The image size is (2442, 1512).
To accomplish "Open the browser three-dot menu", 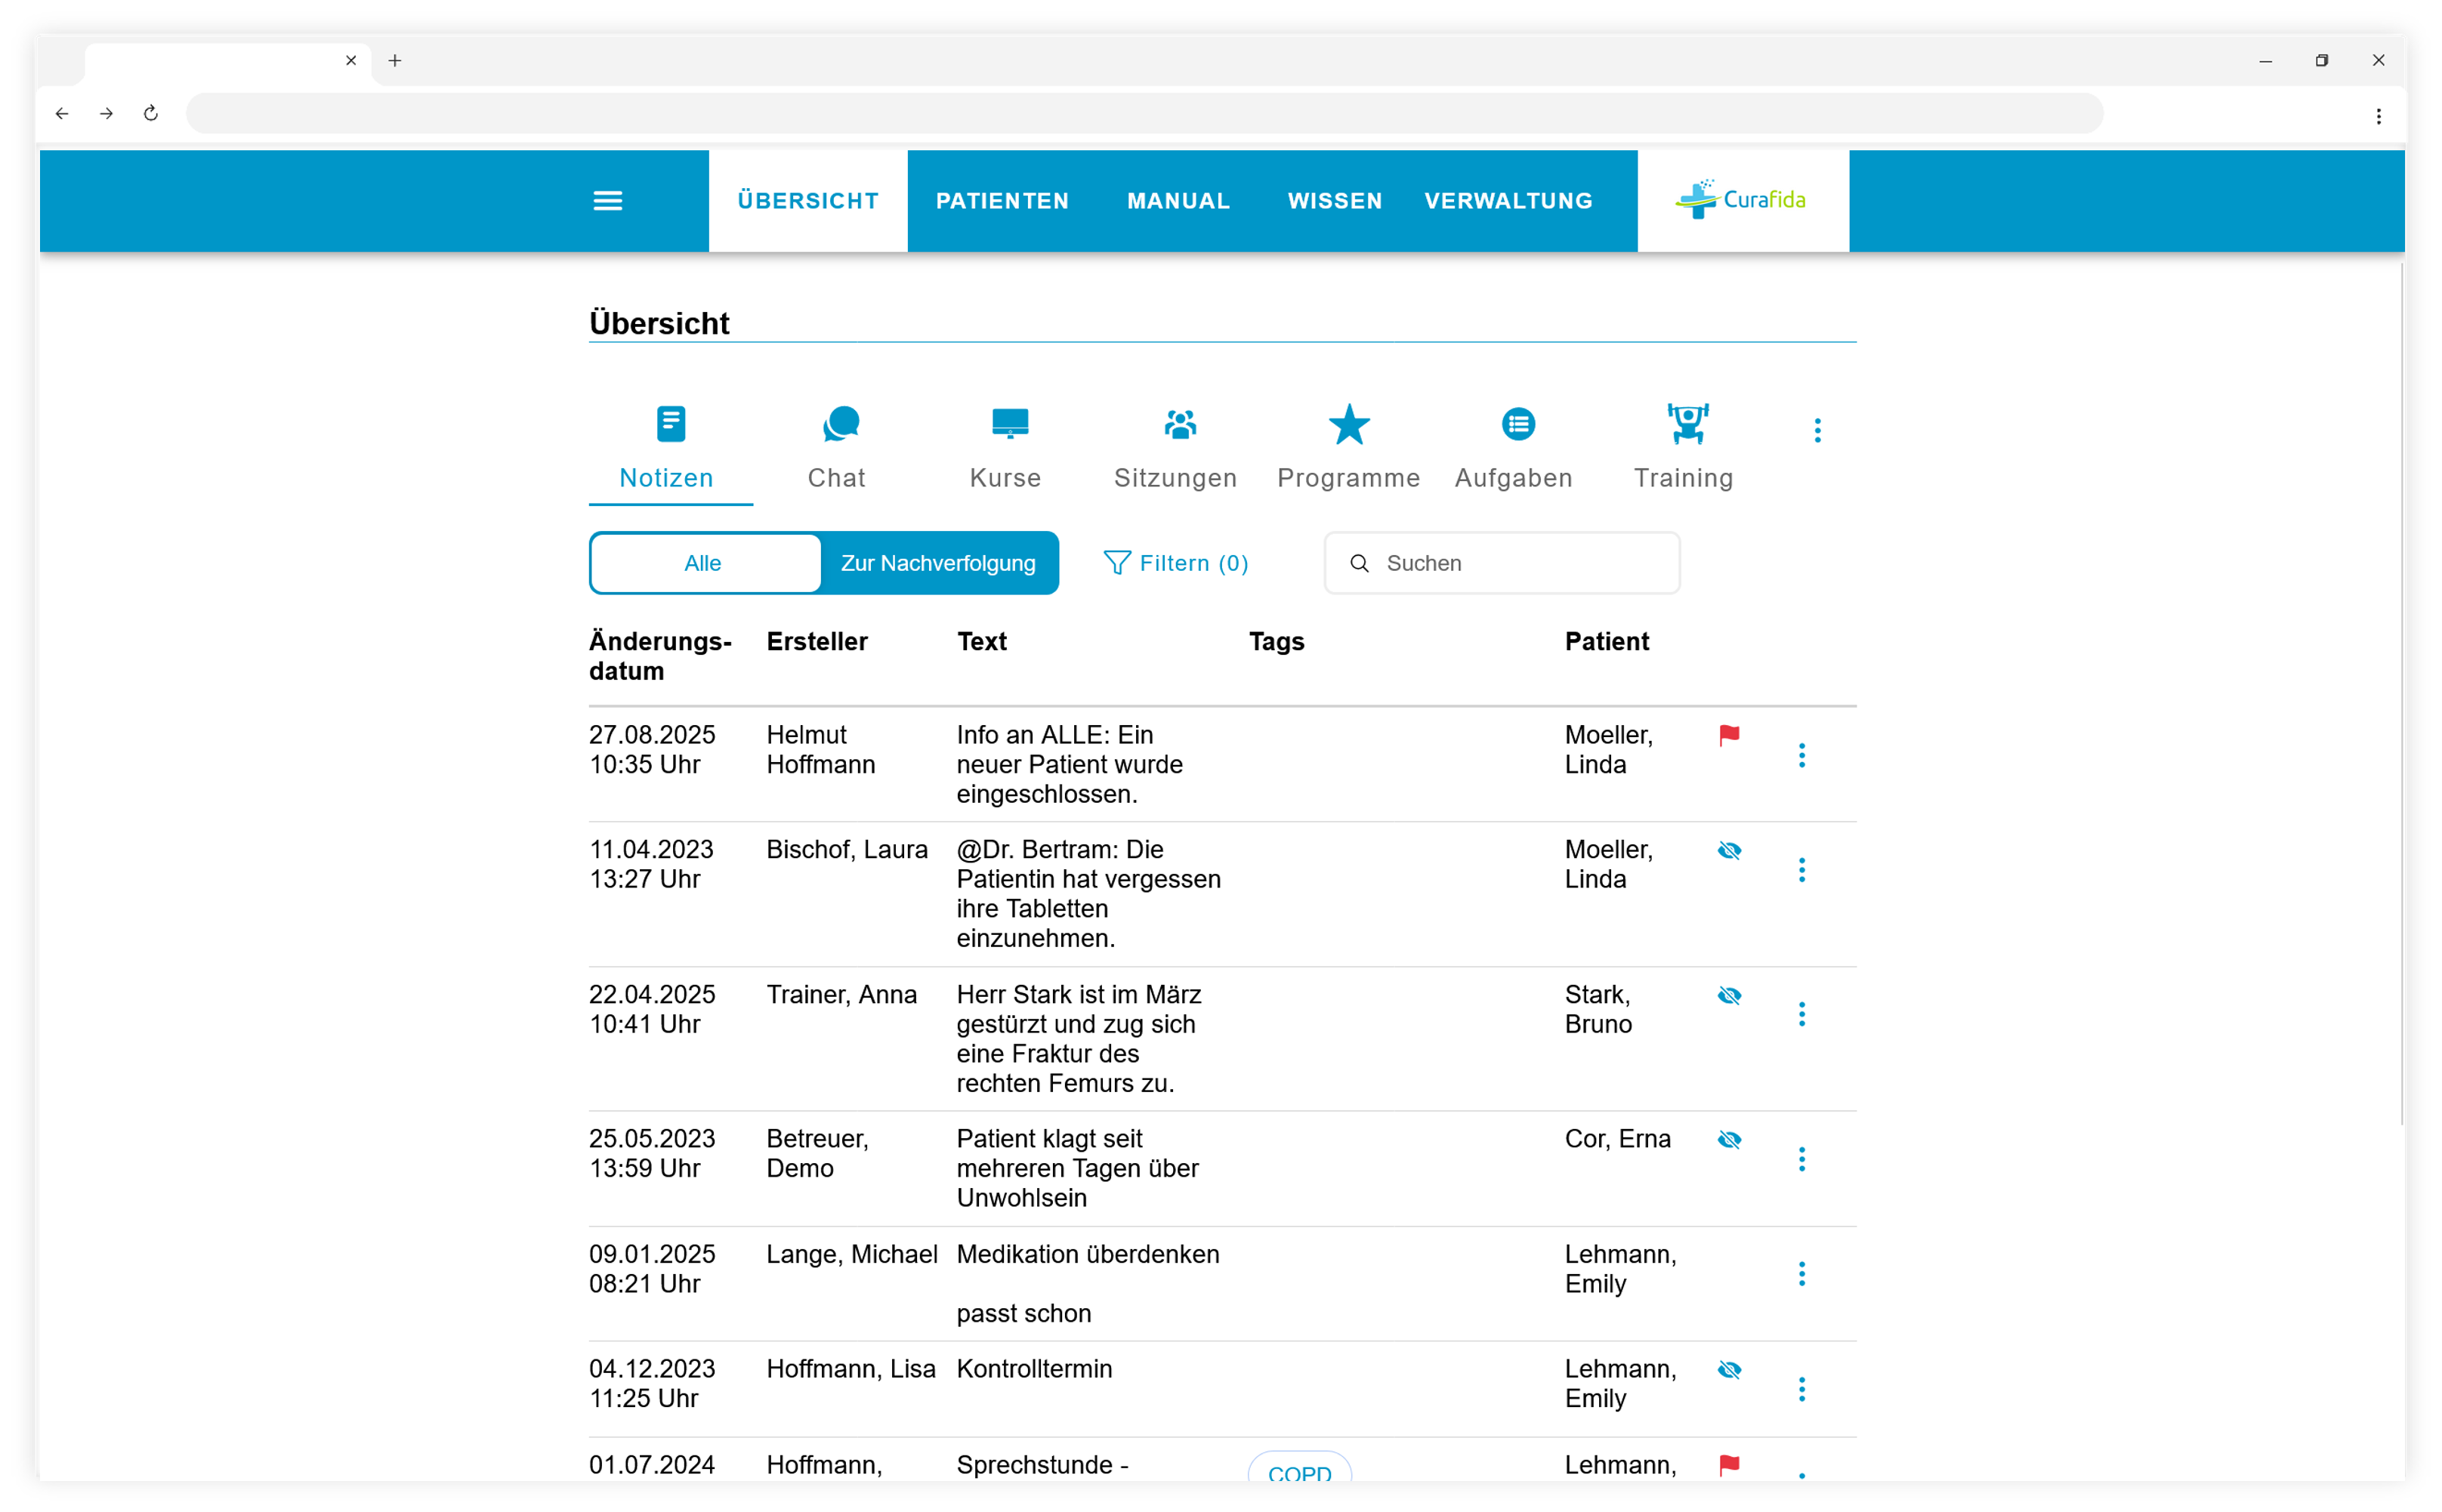I will (x=2378, y=116).
